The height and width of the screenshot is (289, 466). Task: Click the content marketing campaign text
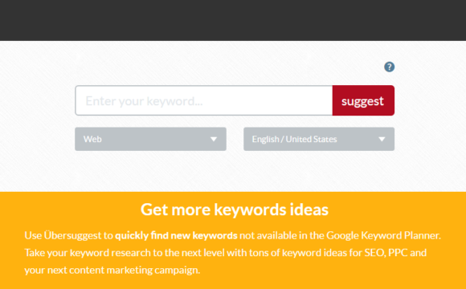tap(134, 271)
